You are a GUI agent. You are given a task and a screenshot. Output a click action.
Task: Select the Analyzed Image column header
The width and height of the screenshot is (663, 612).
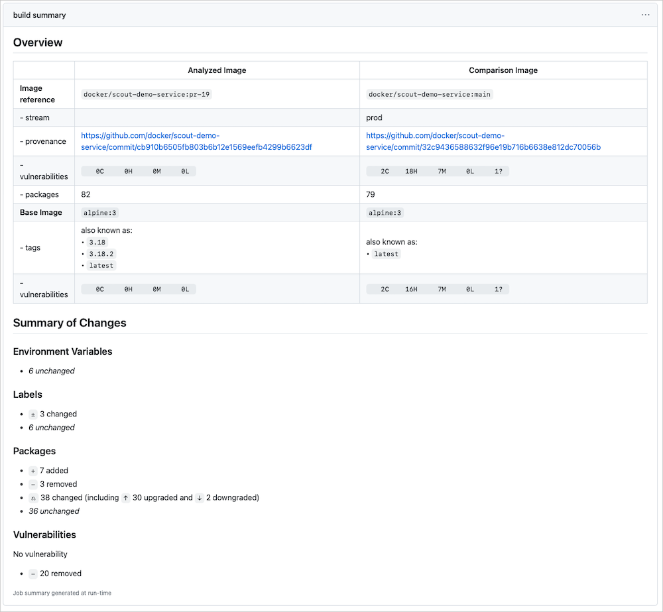click(217, 70)
